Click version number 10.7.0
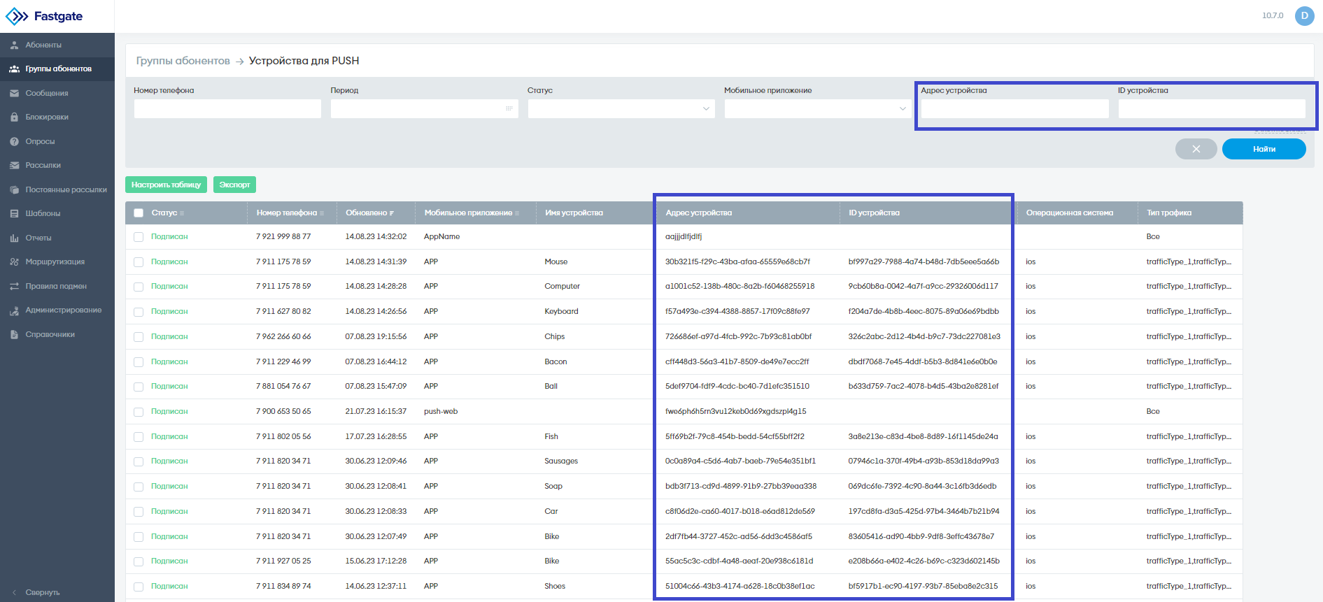The height and width of the screenshot is (602, 1323). point(1273,15)
